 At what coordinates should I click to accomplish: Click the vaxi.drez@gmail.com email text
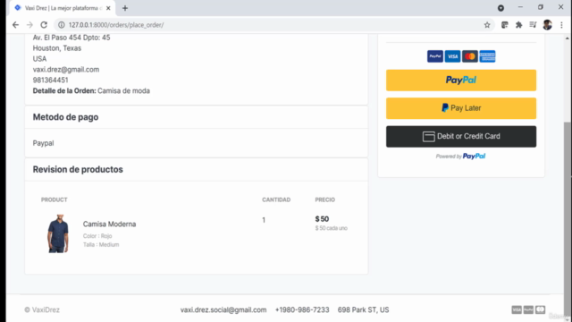pos(66,70)
